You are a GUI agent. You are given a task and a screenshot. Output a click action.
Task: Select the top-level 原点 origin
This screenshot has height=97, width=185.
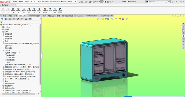point(6,41)
